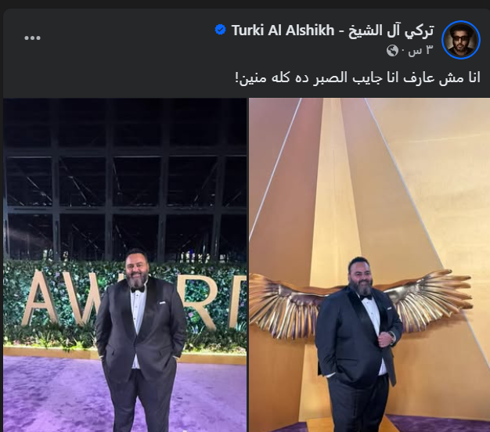Open the three-dots post options menu
The image size is (490, 432).
[x=33, y=38]
